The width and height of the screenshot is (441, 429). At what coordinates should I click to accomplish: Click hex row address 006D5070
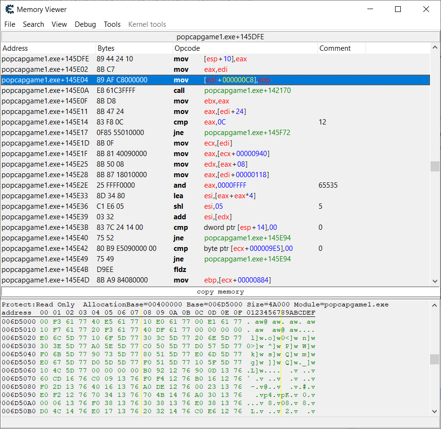point(19,379)
